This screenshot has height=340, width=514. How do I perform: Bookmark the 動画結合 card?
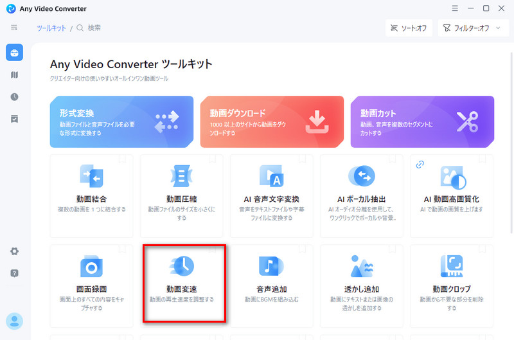pos(122,159)
